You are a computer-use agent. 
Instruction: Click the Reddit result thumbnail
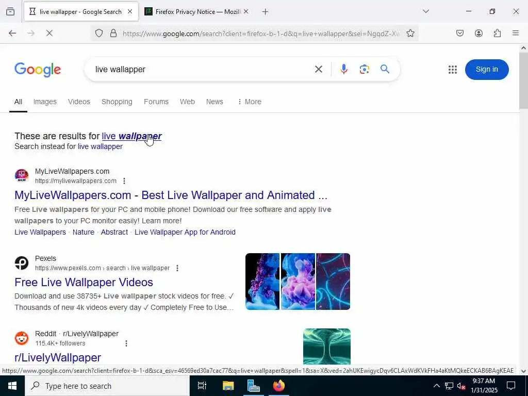[326, 346]
